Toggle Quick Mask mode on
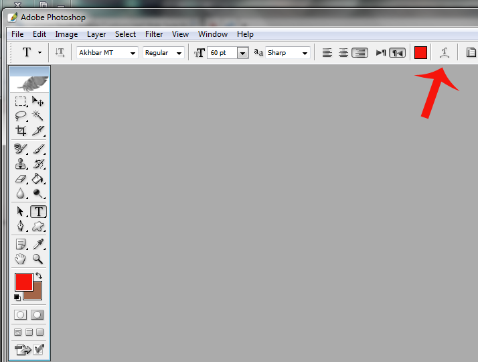This screenshot has width=478, height=362. point(38,314)
